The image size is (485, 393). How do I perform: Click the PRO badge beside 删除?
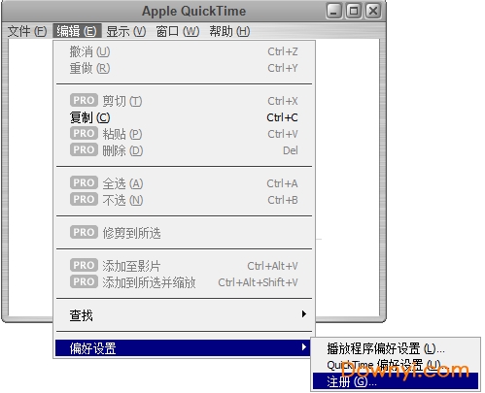tap(84, 149)
